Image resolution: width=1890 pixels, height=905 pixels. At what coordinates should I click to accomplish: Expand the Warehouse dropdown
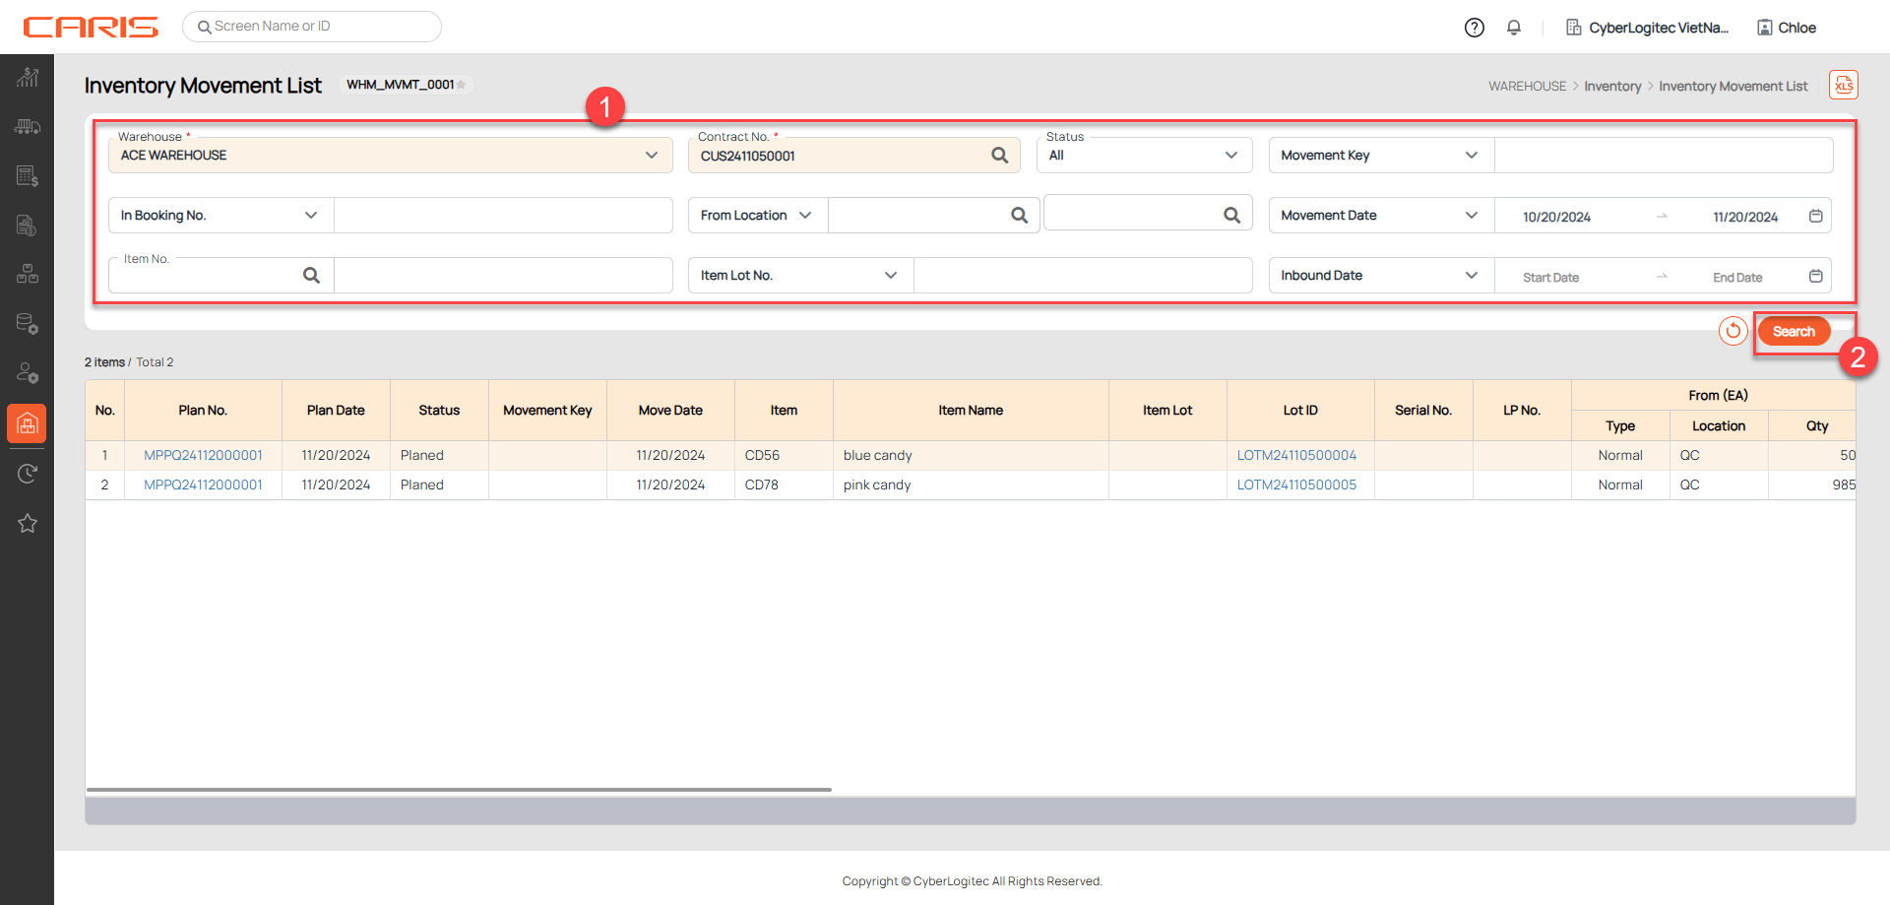click(651, 156)
